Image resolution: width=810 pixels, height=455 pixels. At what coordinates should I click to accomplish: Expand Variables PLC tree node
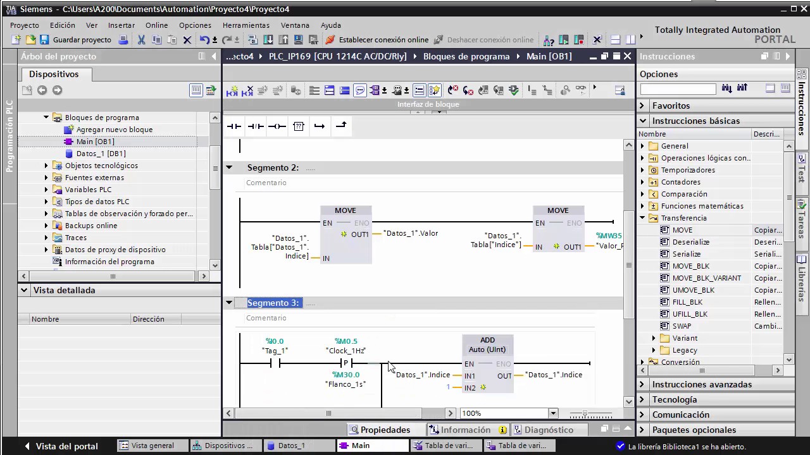pos(46,190)
